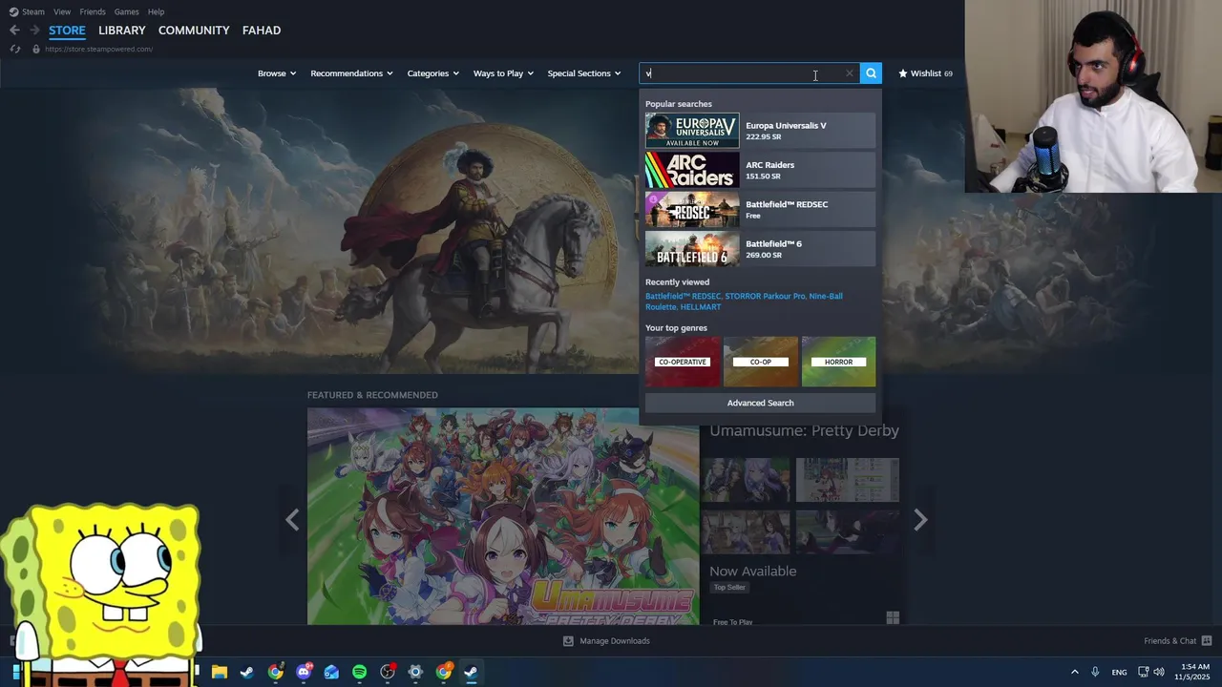Select Battlefield 6 search suggestion

point(760,249)
